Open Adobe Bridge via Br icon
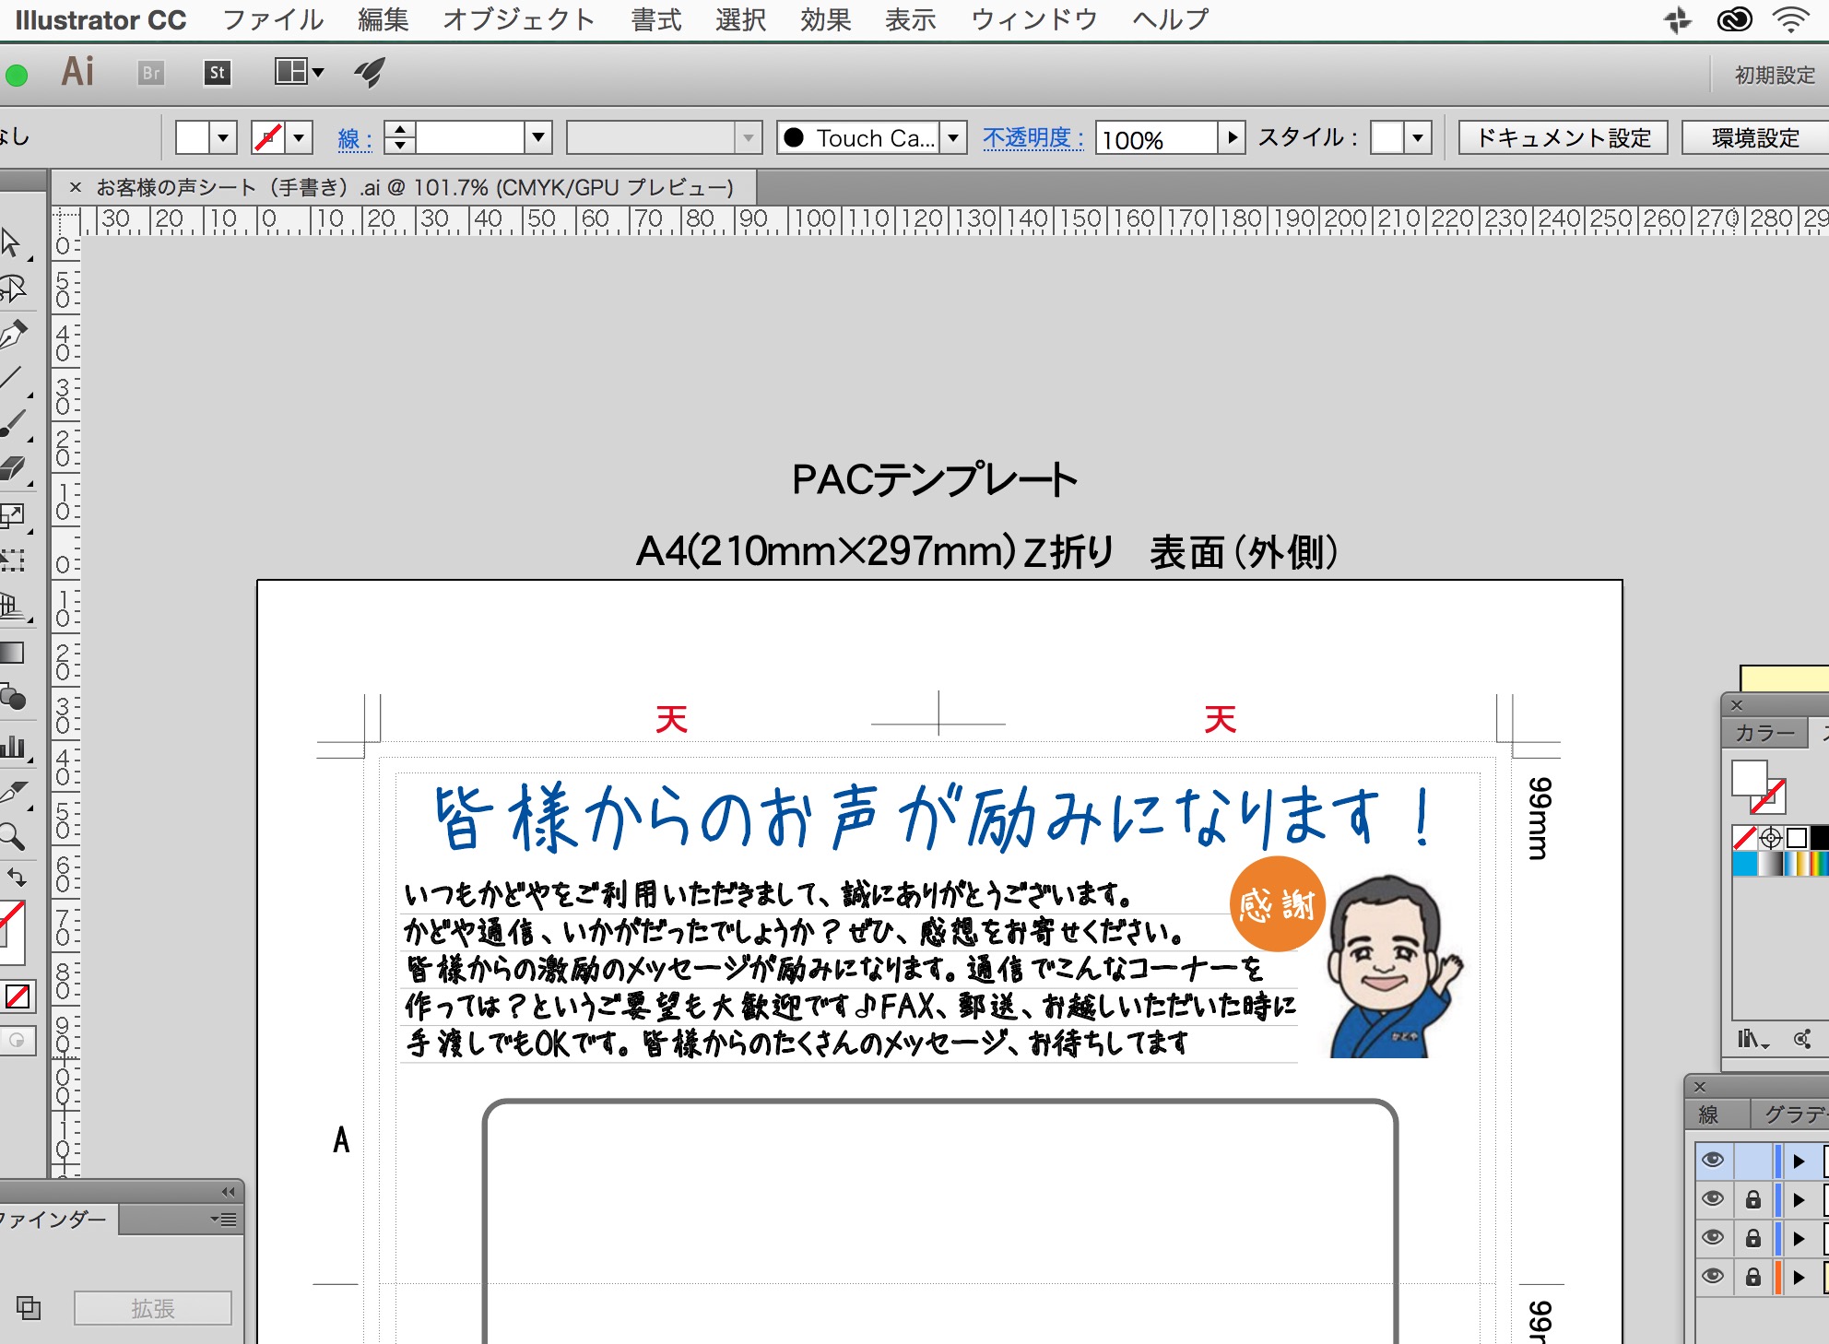Viewport: 1829px width, 1344px height. click(151, 73)
